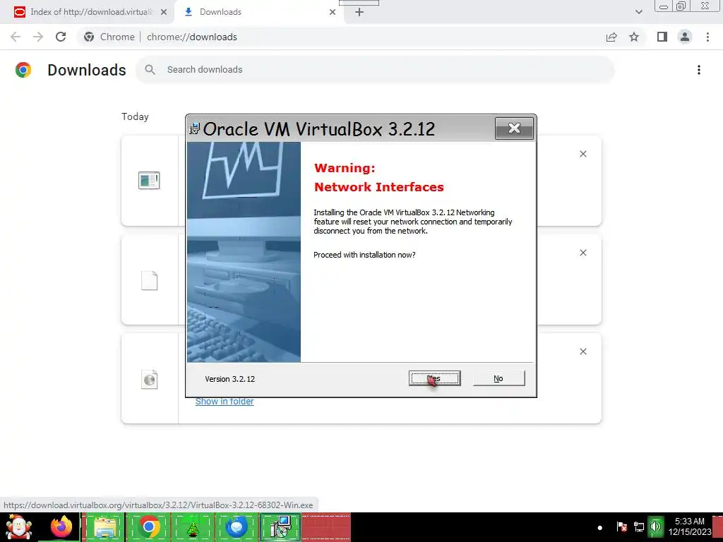Viewport: 723px width, 542px height.
Task: Open the tab search chevron
Action: click(638, 12)
